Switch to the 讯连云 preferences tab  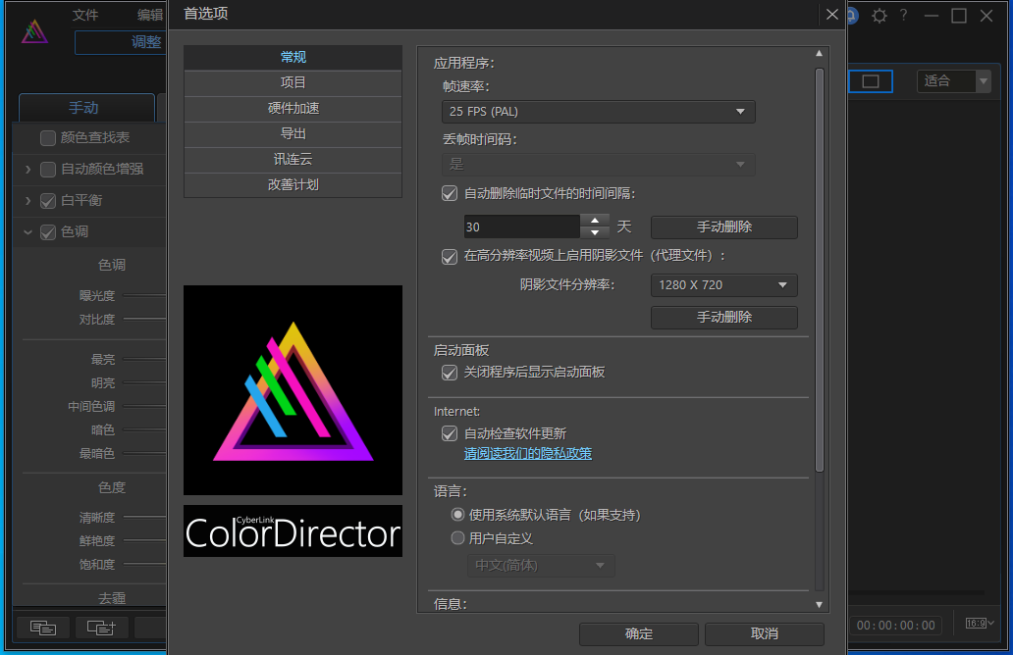(x=293, y=160)
